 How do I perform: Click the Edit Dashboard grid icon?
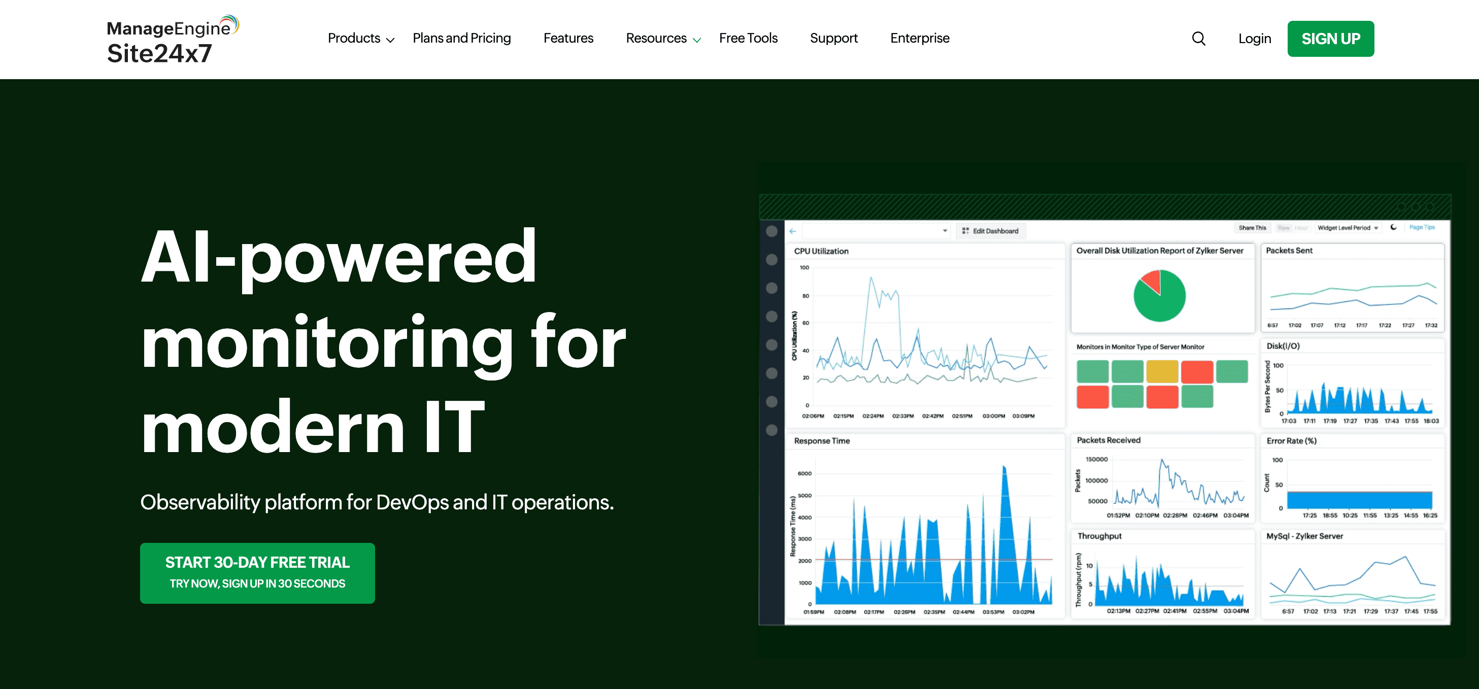[x=966, y=231]
